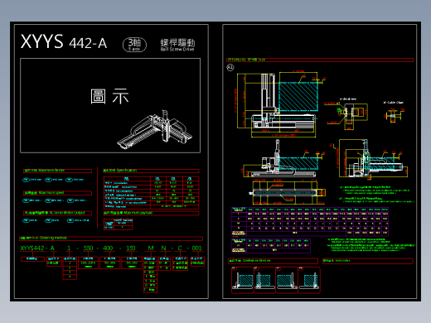This screenshot has height=323, width=431.
Task: Click the circled A1 marker
Action: point(230,67)
